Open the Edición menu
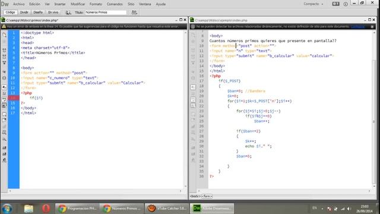The height and width of the screenshot is (214, 380). (34, 4)
